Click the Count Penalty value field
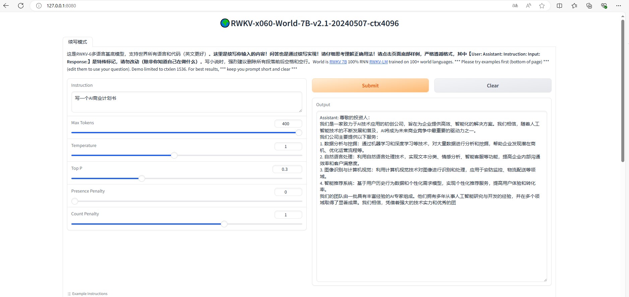 (x=288, y=215)
